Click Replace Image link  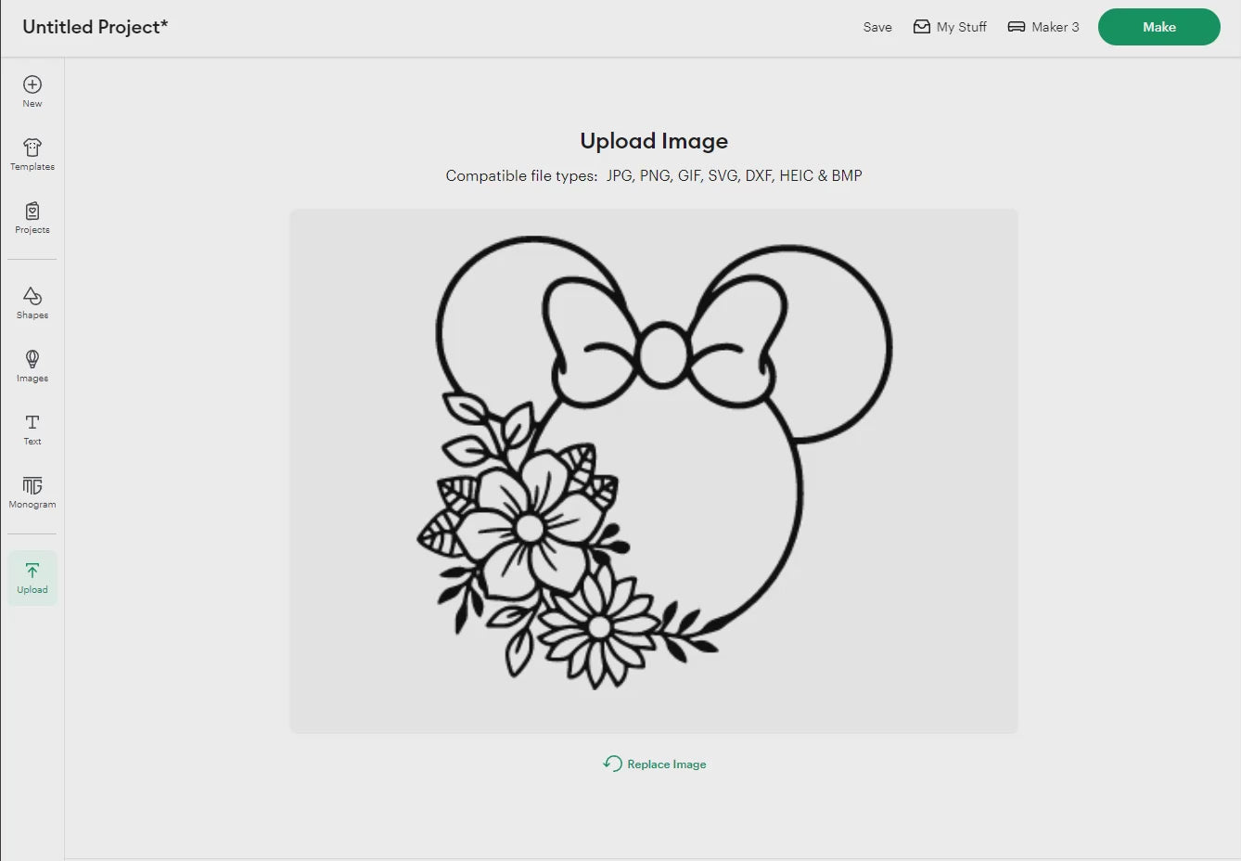[655, 764]
